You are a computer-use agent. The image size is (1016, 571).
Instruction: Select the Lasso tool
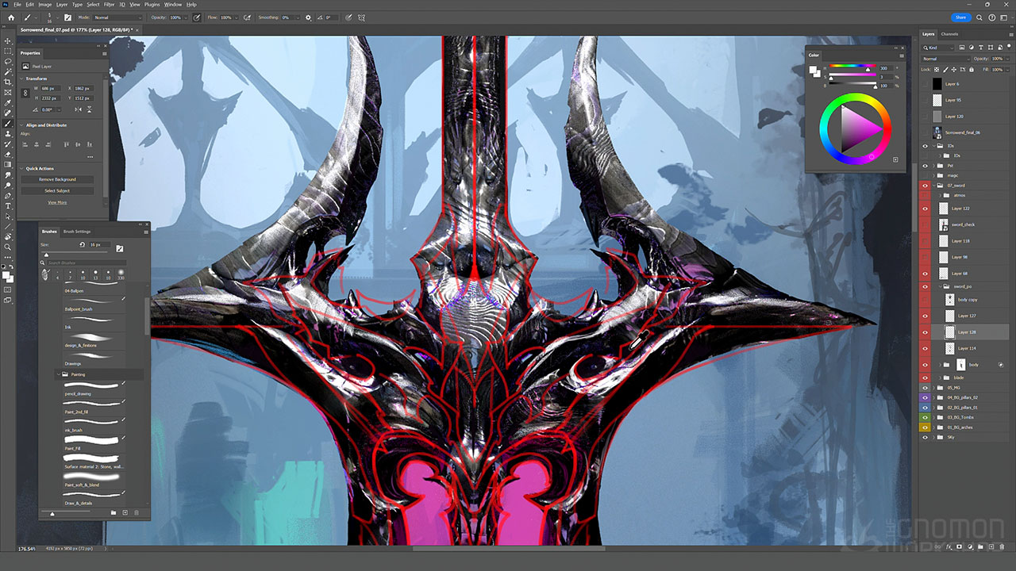coord(8,61)
